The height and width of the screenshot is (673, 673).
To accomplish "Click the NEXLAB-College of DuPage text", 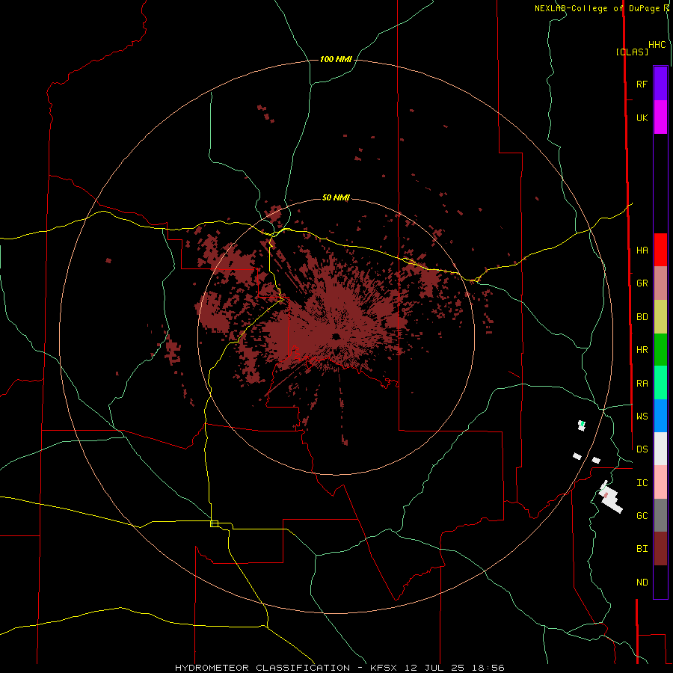I will [x=597, y=8].
